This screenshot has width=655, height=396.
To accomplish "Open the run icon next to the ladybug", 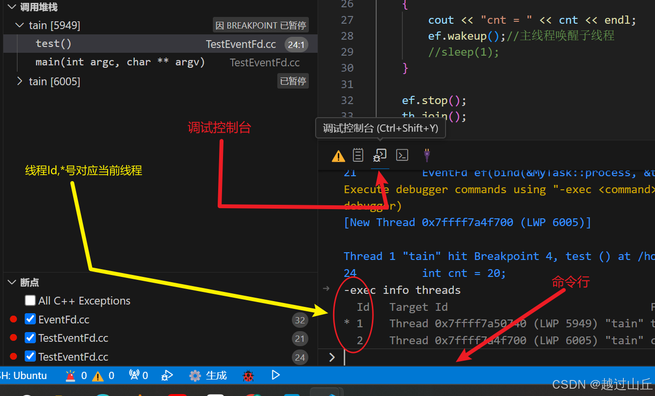I will click(276, 375).
